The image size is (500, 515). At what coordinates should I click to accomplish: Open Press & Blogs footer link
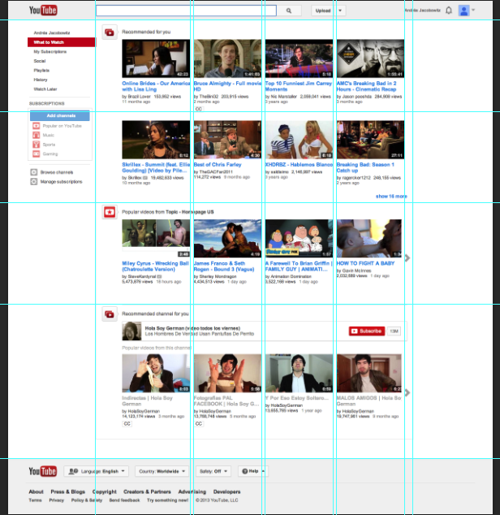point(67,491)
